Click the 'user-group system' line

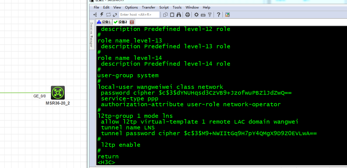click(128, 75)
